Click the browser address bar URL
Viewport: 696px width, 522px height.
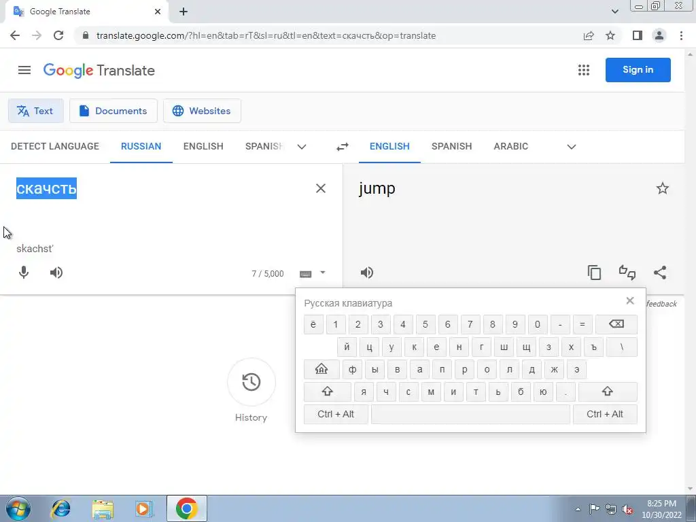[x=266, y=35]
